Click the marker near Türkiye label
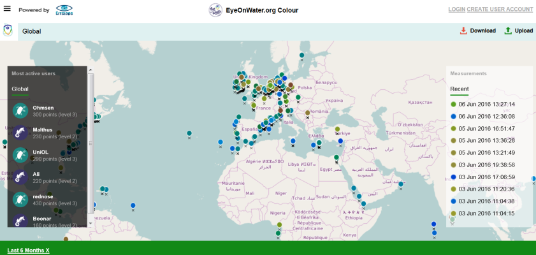The width and height of the screenshot is (536, 255). (x=337, y=129)
